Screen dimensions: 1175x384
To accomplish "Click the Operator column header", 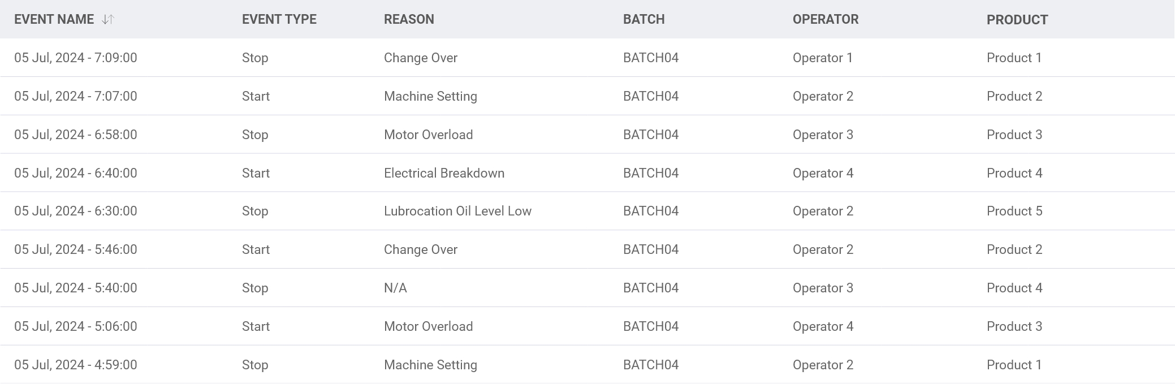I will [x=825, y=19].
